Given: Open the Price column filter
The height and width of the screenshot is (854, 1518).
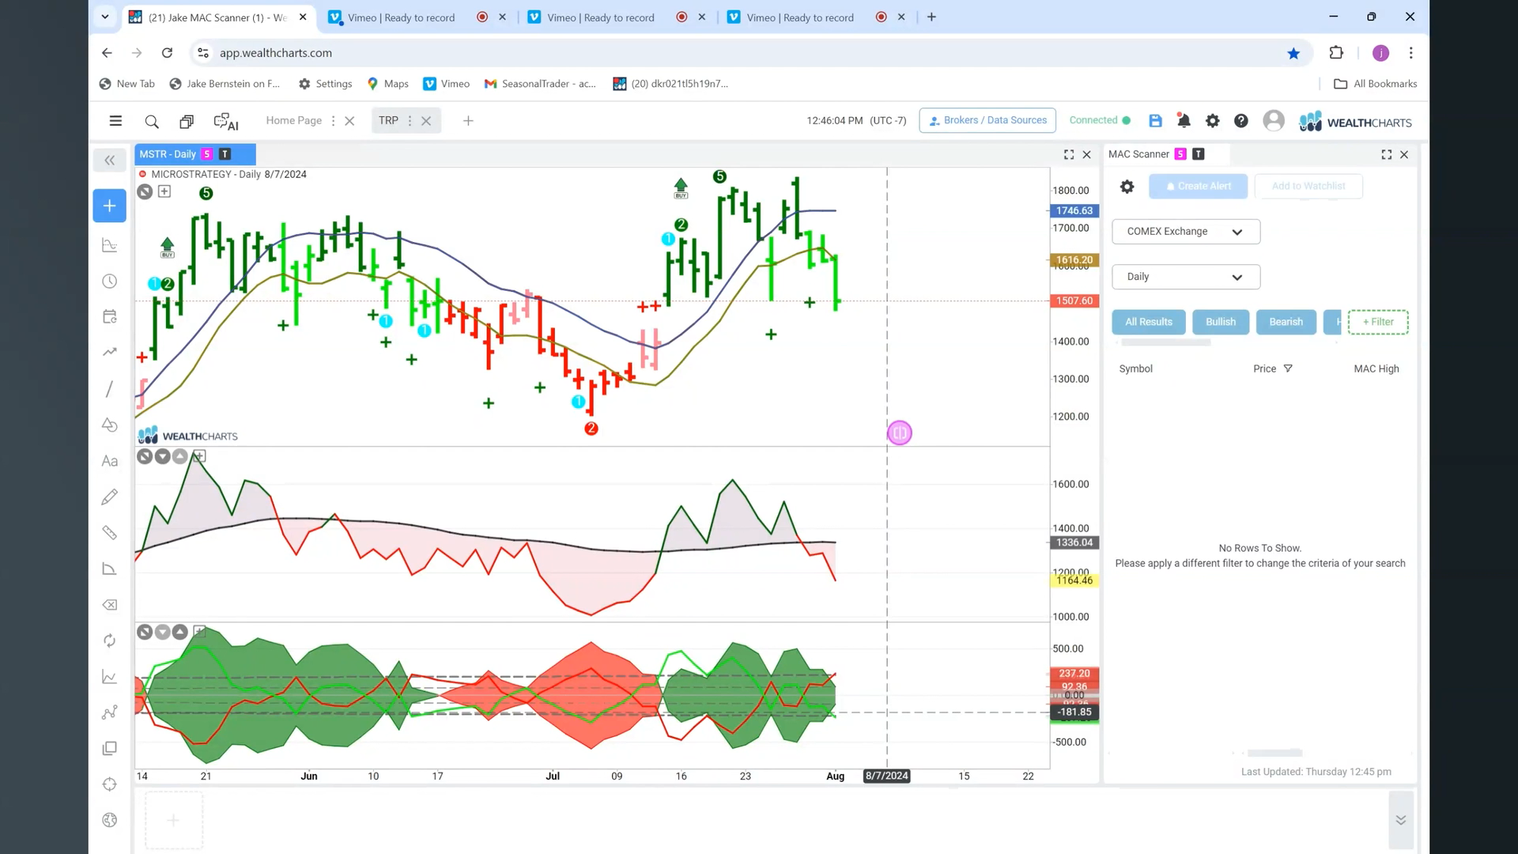Looking at the screenshot, I should [x=1288, y=368].
